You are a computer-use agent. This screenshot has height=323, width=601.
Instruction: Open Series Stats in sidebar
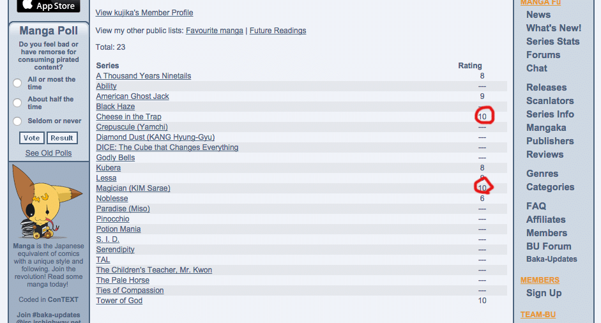click(552, 41)
